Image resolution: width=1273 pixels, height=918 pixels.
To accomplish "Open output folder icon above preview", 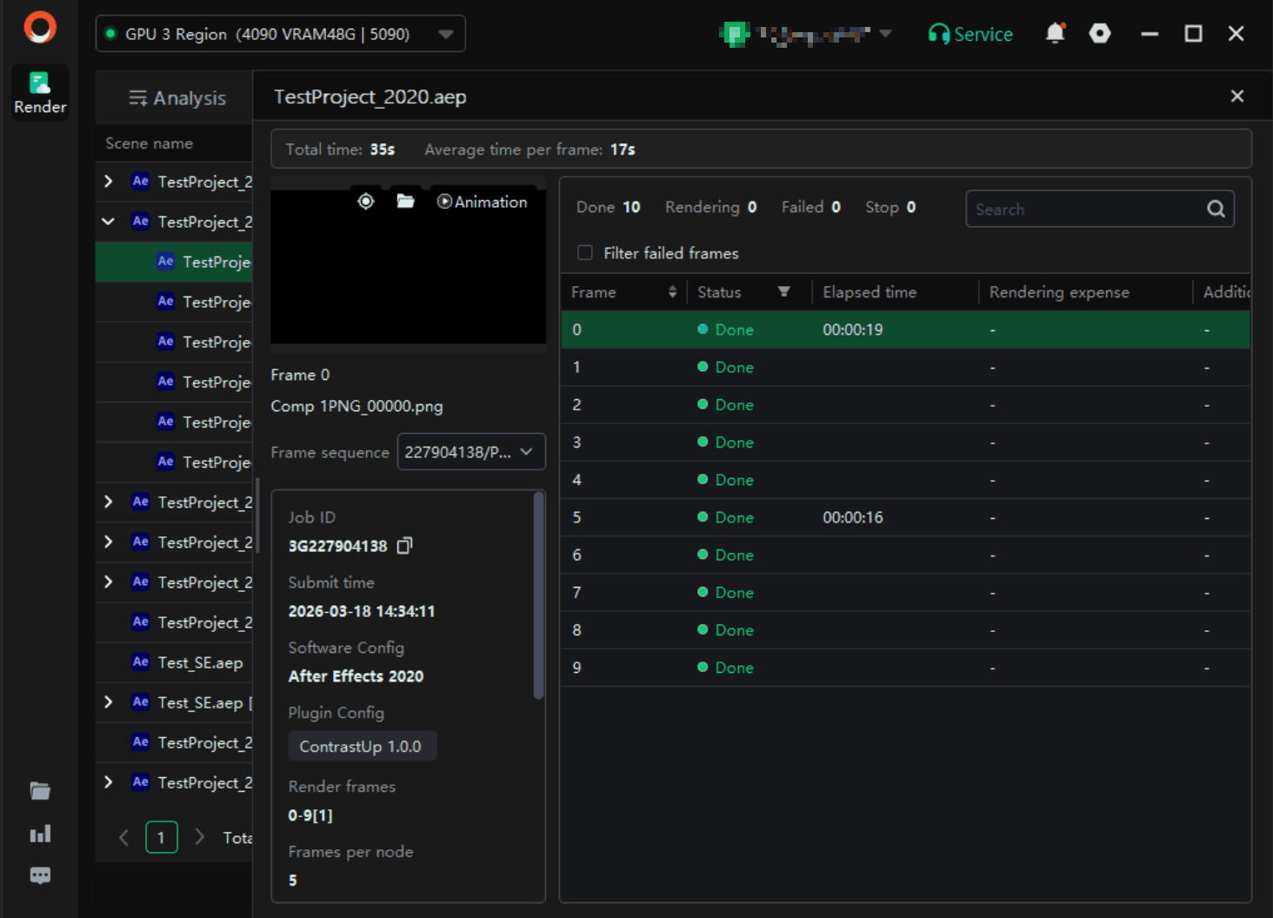I will click(x=405, y=202).
